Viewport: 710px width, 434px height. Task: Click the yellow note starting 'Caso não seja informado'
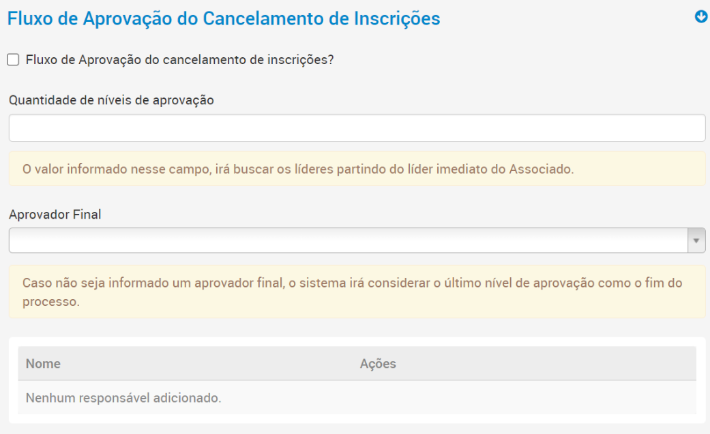point(357,292)
